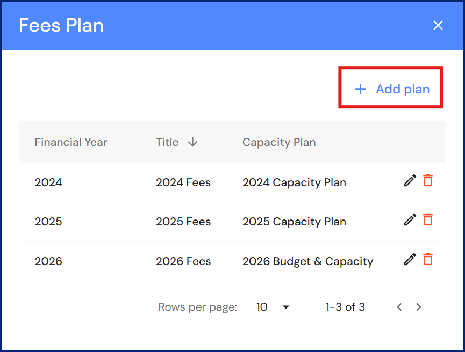The image size is (465, 352).
Task: Select the 2024 Capacity Plan cell
Action: [x=294, y=182]
